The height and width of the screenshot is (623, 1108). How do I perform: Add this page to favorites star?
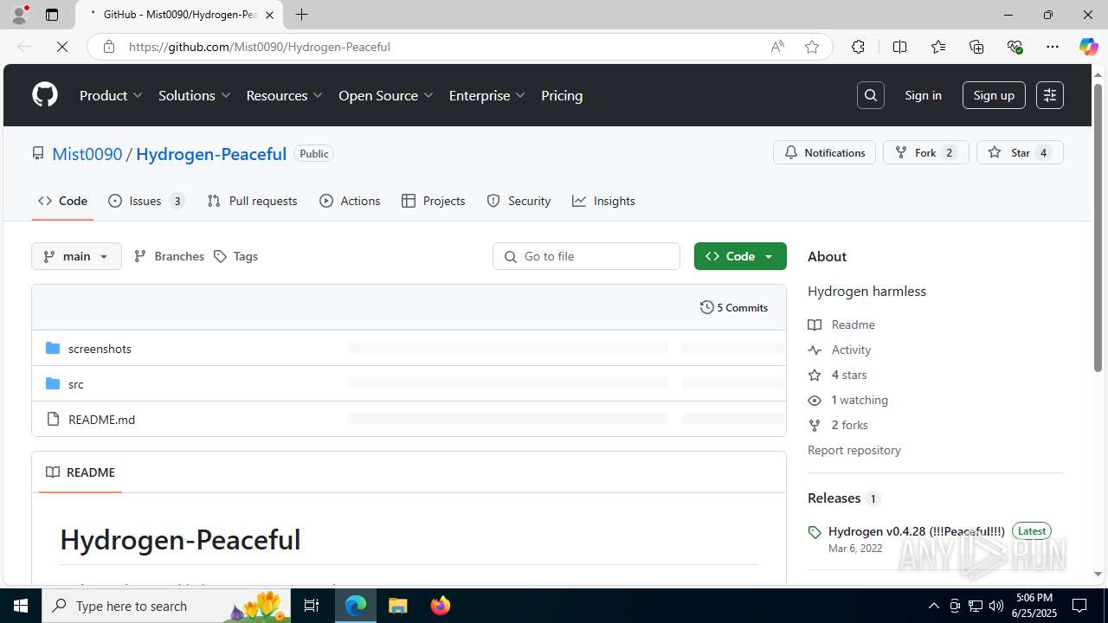pos(812,47)
